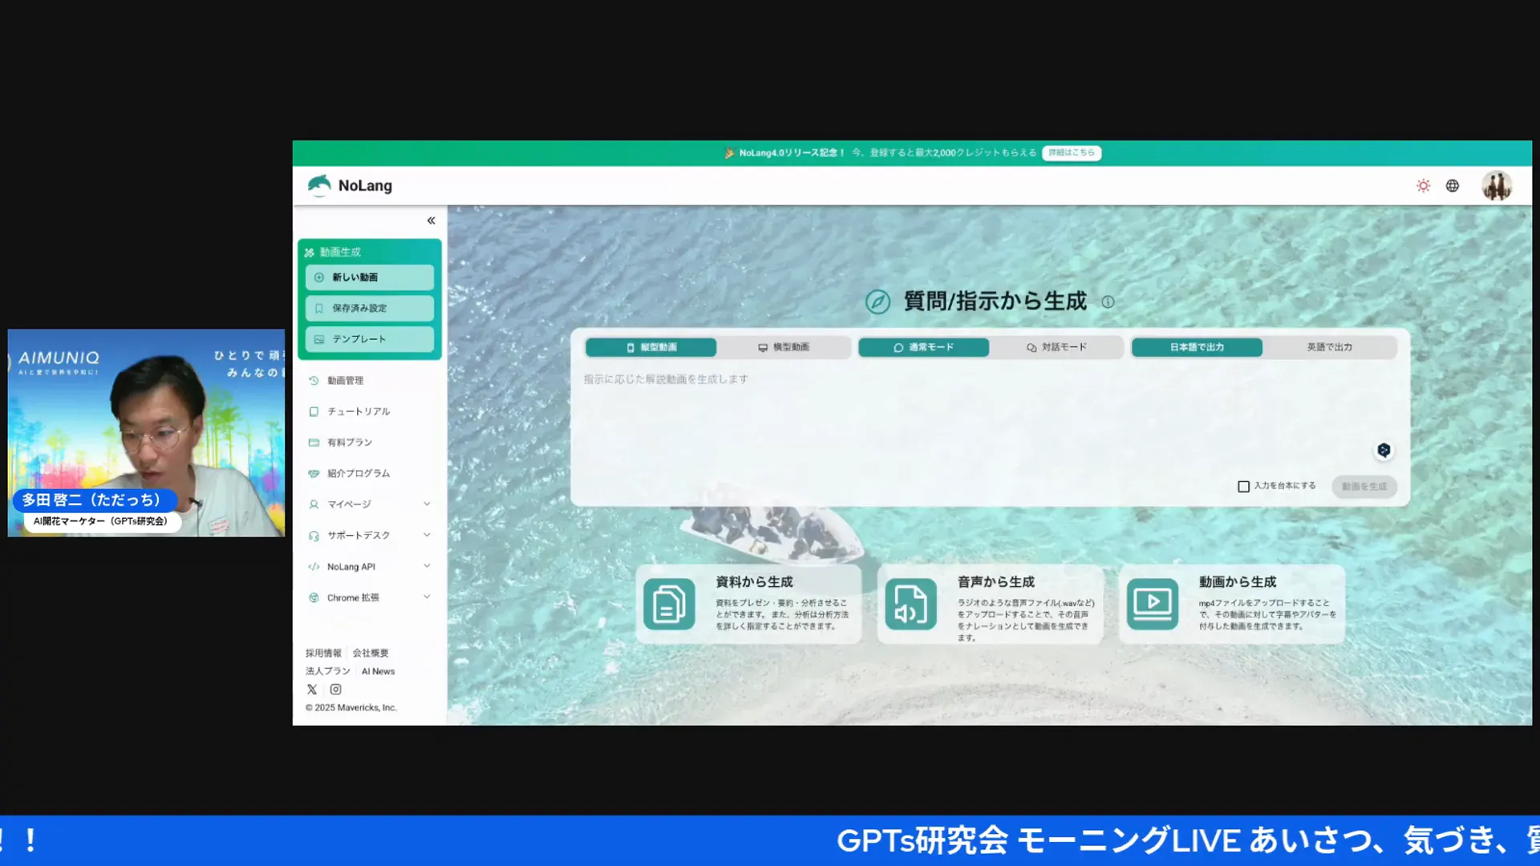Click the 動画管理 history icon
The height and width of the screenshot is (866, 1540).
(x=314, y=381)
